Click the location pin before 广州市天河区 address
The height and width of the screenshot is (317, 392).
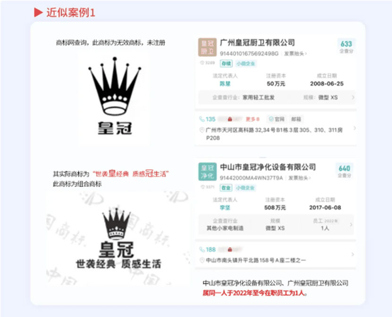tap(203, 131)
